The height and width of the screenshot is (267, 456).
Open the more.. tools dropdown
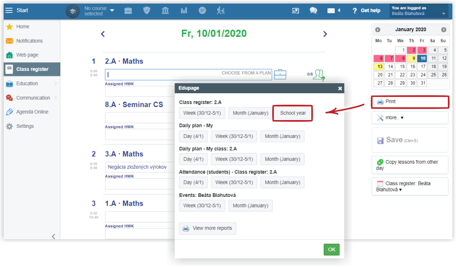[x=410, y=118]
